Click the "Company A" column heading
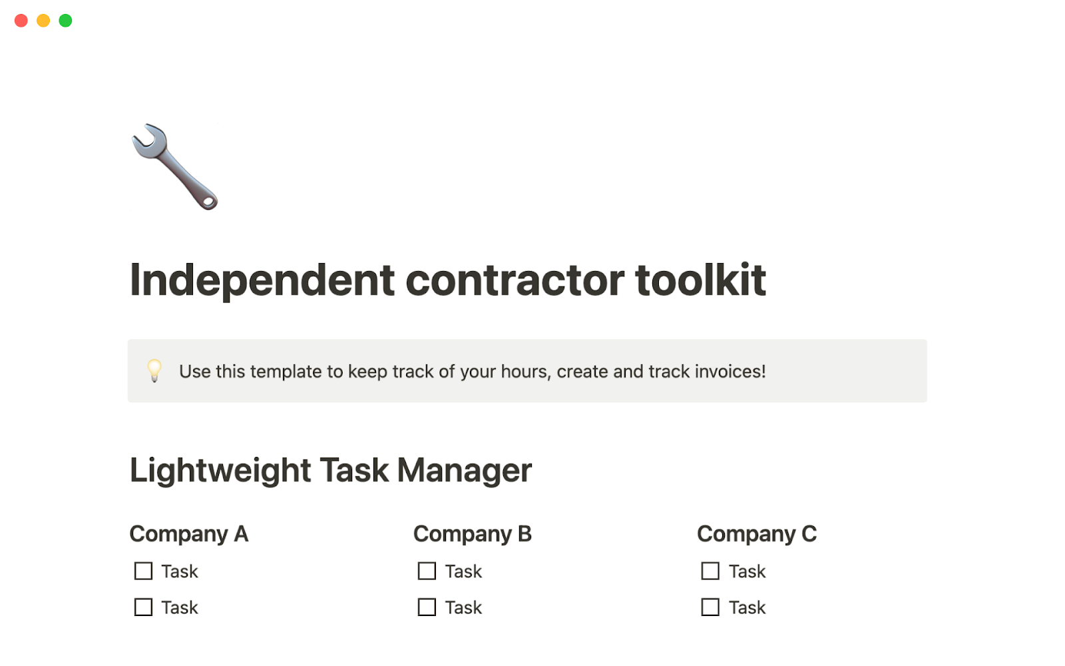This screenshot has width=1065, height=666. coord(188,533)
